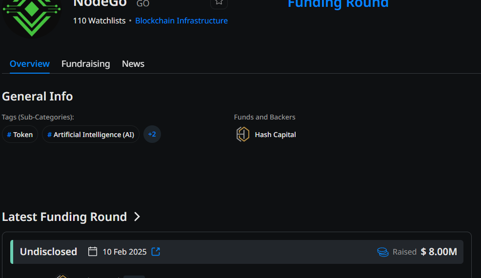Viewport: 481px width, 278px height.
Task: Click the 110 Watchlists count
Action: 99,20
